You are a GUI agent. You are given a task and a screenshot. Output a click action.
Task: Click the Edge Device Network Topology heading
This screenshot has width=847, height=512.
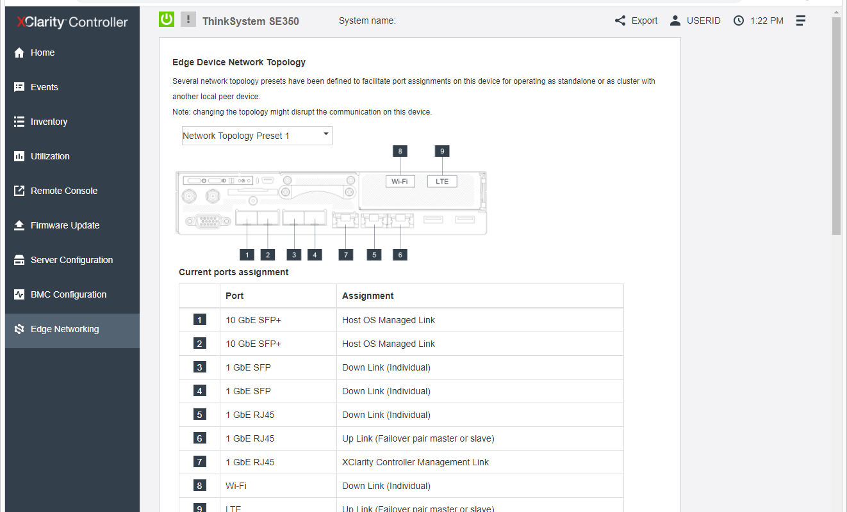(x=239, y=62)
